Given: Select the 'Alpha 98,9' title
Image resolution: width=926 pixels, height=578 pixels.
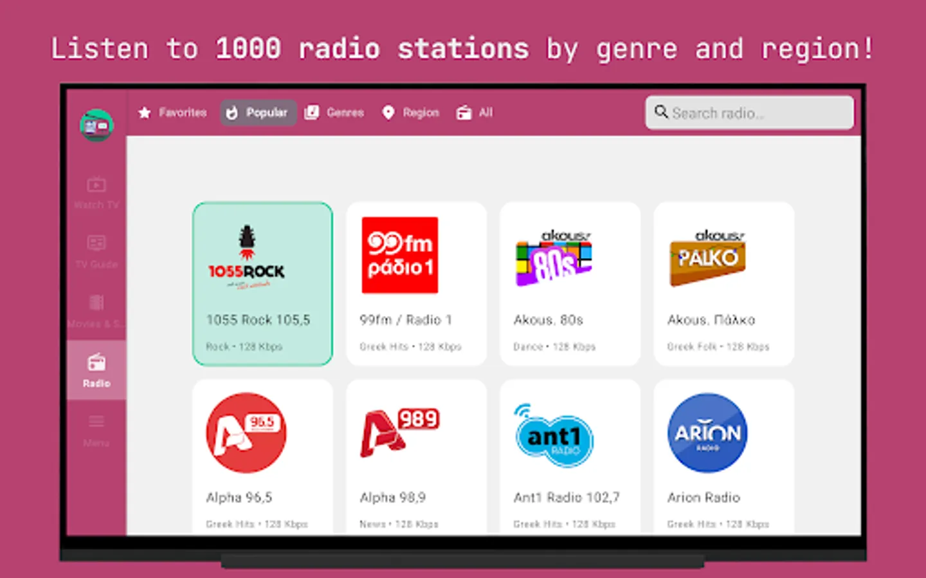Looking at the screenshot, I should coord(393,498).
